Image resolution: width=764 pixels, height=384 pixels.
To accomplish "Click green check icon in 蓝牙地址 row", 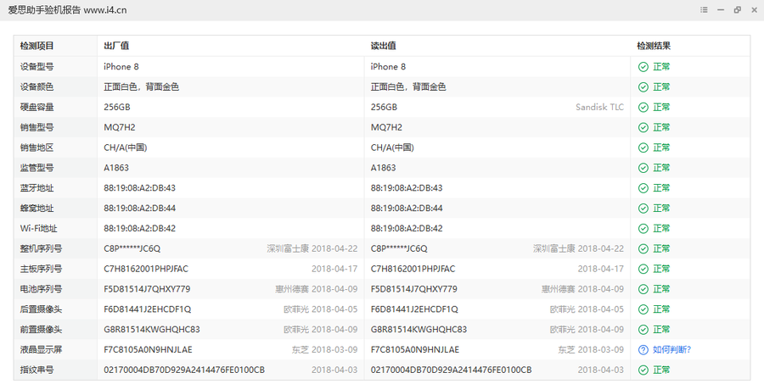I will [x=643, y=188].
